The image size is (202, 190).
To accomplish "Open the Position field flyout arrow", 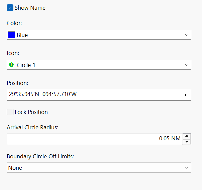I will 186,95.
